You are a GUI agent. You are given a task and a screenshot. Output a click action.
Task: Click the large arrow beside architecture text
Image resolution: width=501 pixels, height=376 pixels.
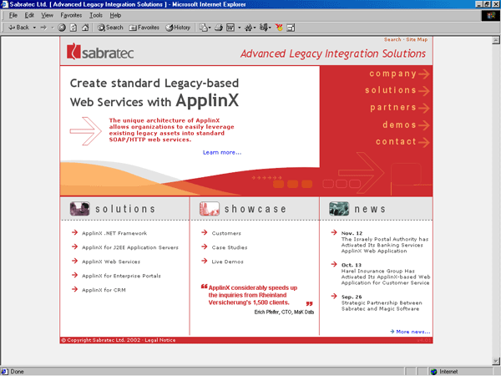[86, 131]
